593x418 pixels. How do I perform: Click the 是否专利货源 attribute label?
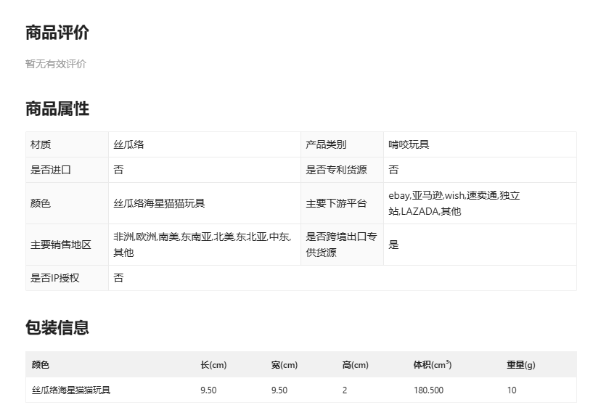pos(336,170)
